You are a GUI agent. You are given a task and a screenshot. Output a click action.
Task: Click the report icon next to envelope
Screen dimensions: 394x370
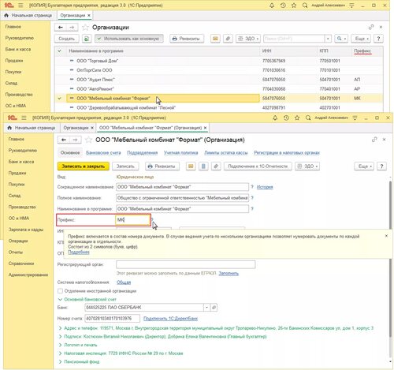click(x=203, y=166)
